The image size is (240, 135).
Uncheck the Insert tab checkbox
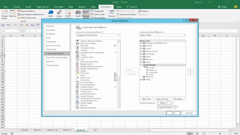click(144, 48)
